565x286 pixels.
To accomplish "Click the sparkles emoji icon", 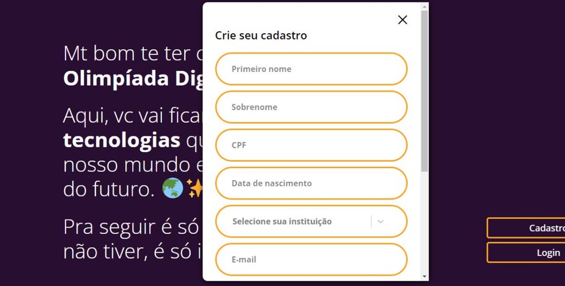I will 195,189.
